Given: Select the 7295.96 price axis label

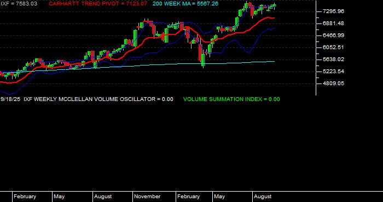Looking at the screenshot, I should [333, 11].
